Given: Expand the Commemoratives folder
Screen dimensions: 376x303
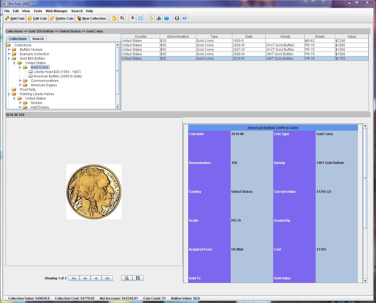Looking at the screenshot, I should 20,81.
